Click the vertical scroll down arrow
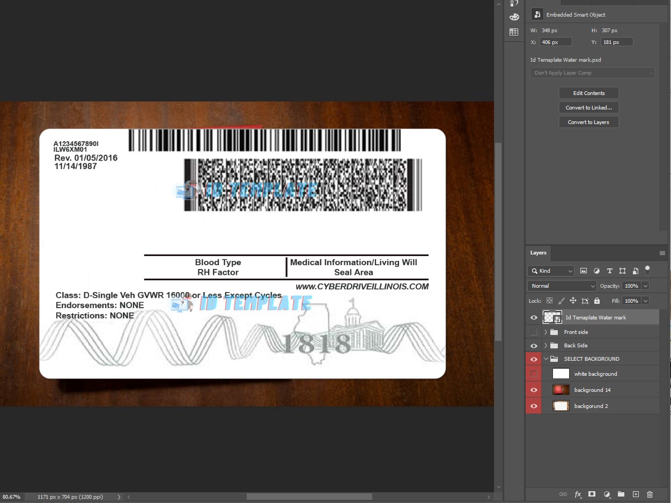Screen dimensions: 671x503 click(x=498, y=487)
